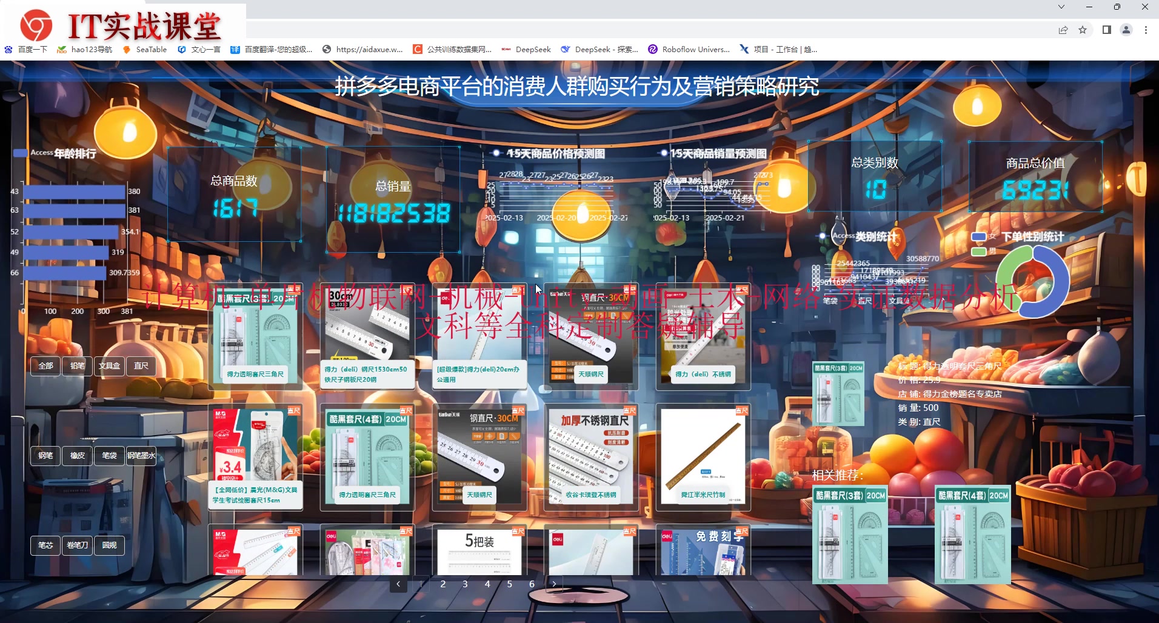Filter products by 笔芯
The height and width of the screenshot is (623, 1159).
tap(45, 545)
